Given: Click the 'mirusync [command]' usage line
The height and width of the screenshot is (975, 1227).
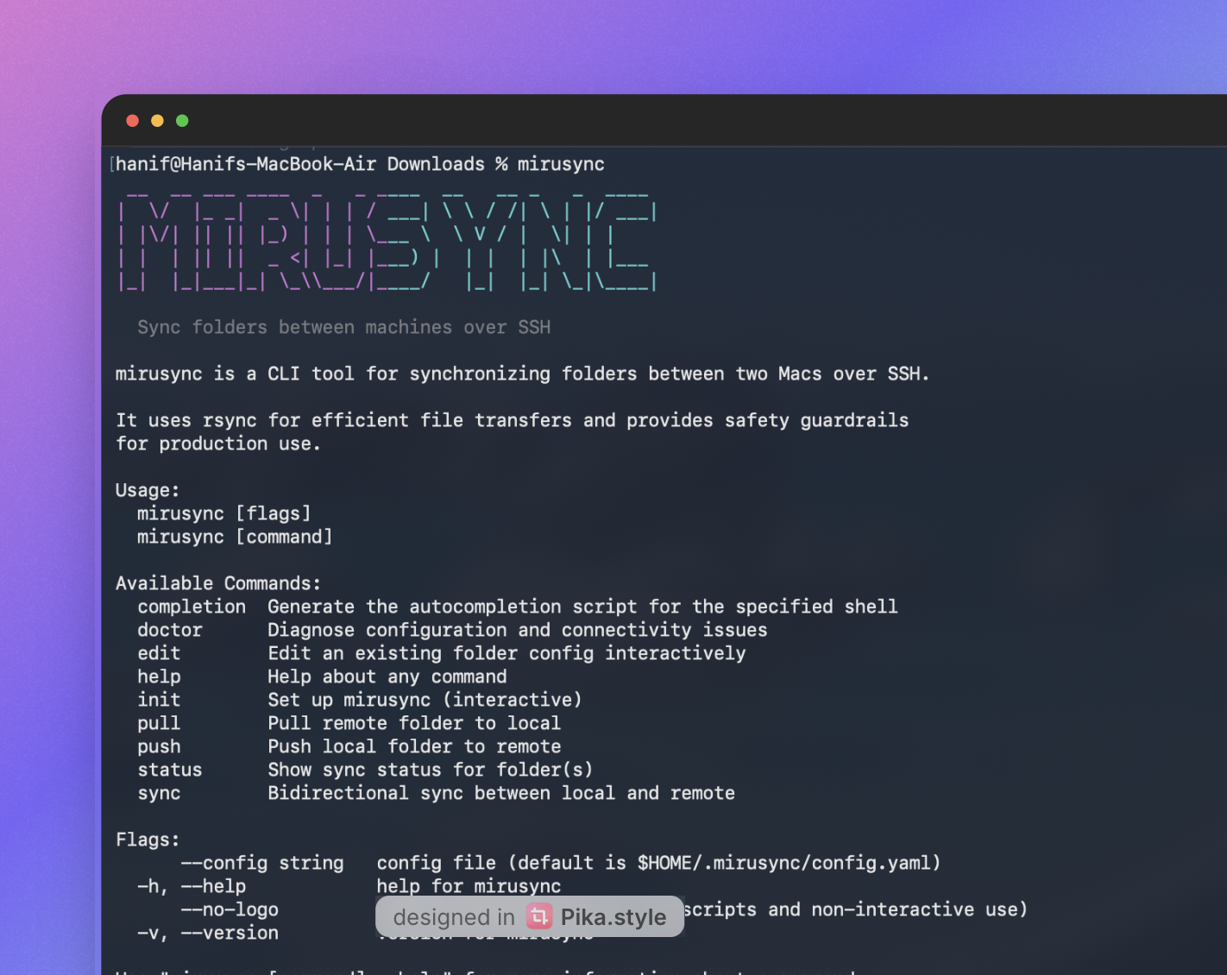Looking at the screenshot, I should coord(235,537).
